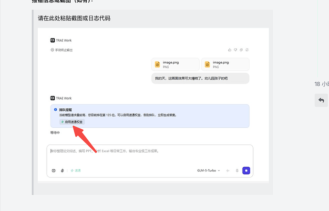The width and height of the screenshot is (329, 211).
Task: Click the text "请在此处粘贴截图或日志代码"
Action: 74,18
